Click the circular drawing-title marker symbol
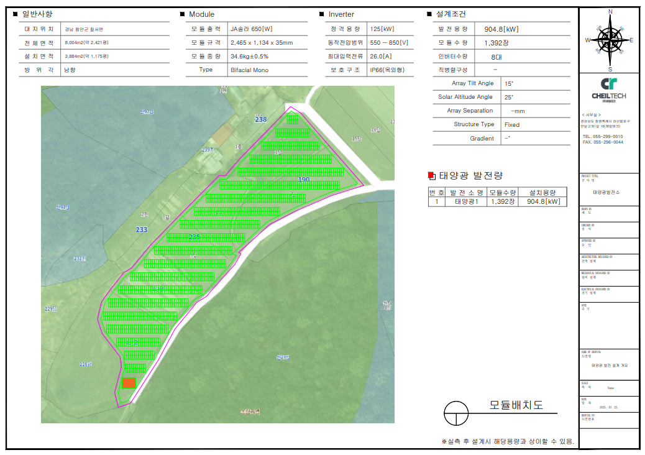645x455 pixels. coord(456,411)
